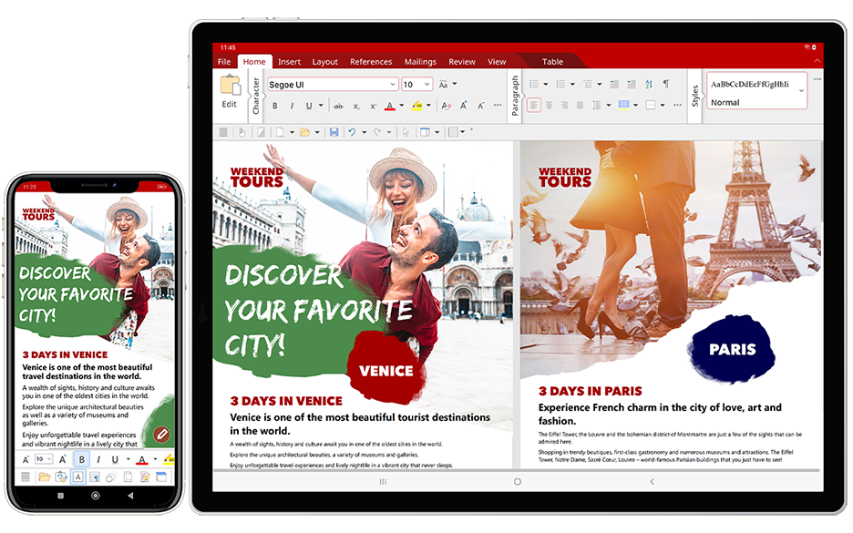Click the Edit clipboard button on tablet
Viewport: 853px width, 533px height.
tap(230, 91)
